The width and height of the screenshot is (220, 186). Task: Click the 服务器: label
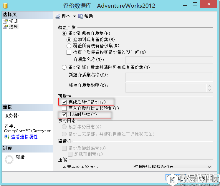coord(12,115)
